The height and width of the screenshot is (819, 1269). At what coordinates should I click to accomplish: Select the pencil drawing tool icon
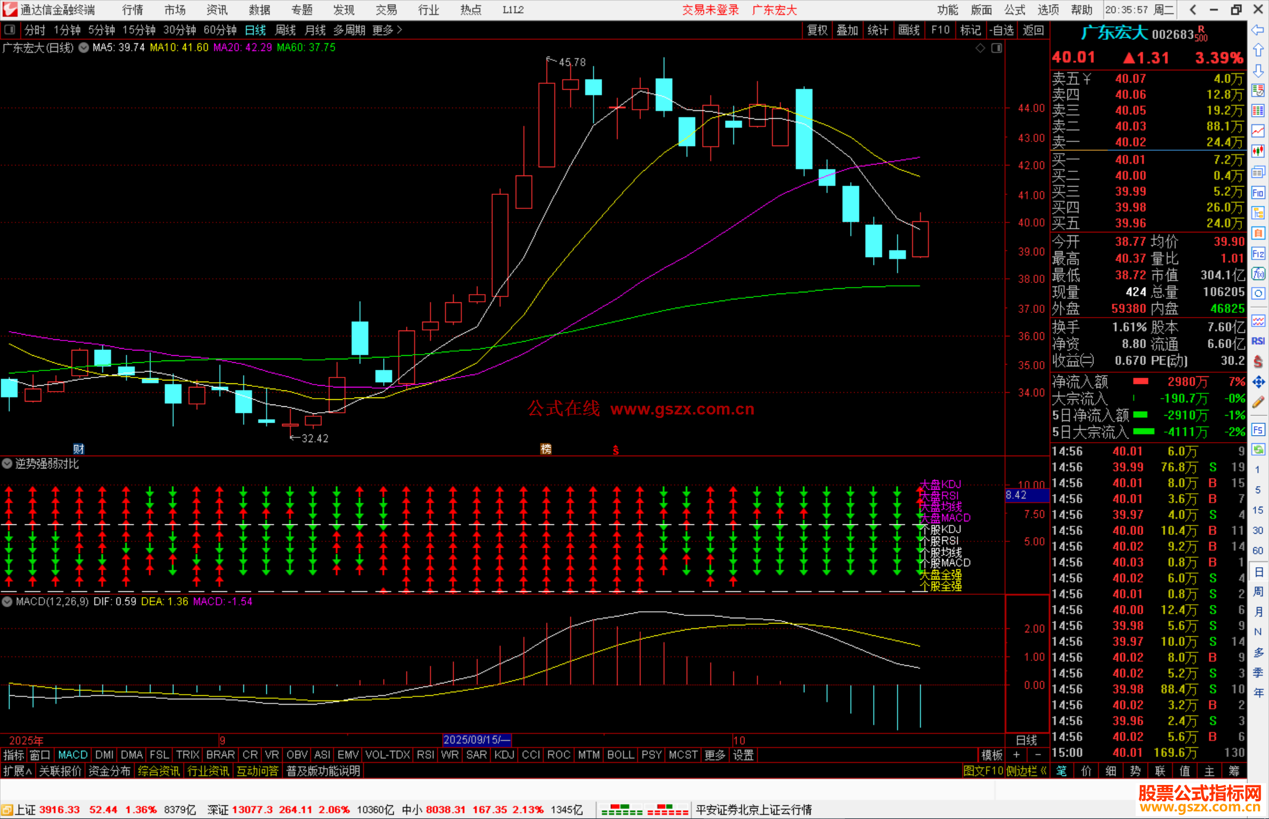tap(1258, 402)
